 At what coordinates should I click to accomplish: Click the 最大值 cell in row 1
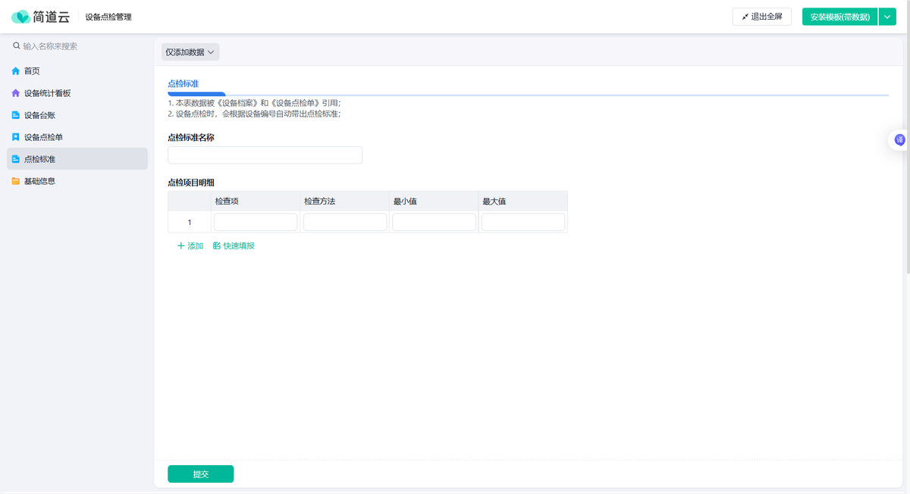click(x=523, y=222)
